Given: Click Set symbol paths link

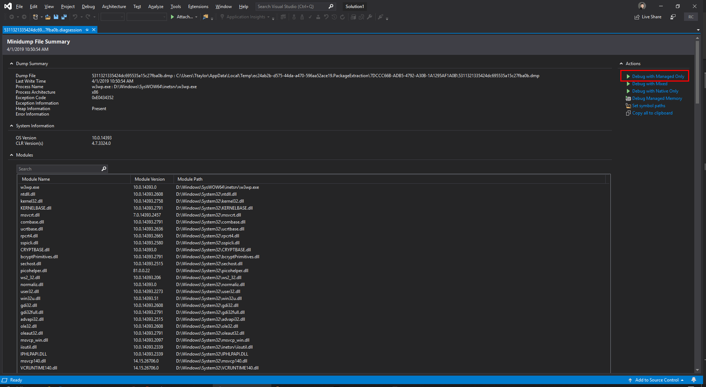Looking at the screenshot, I should coord(649,106).
